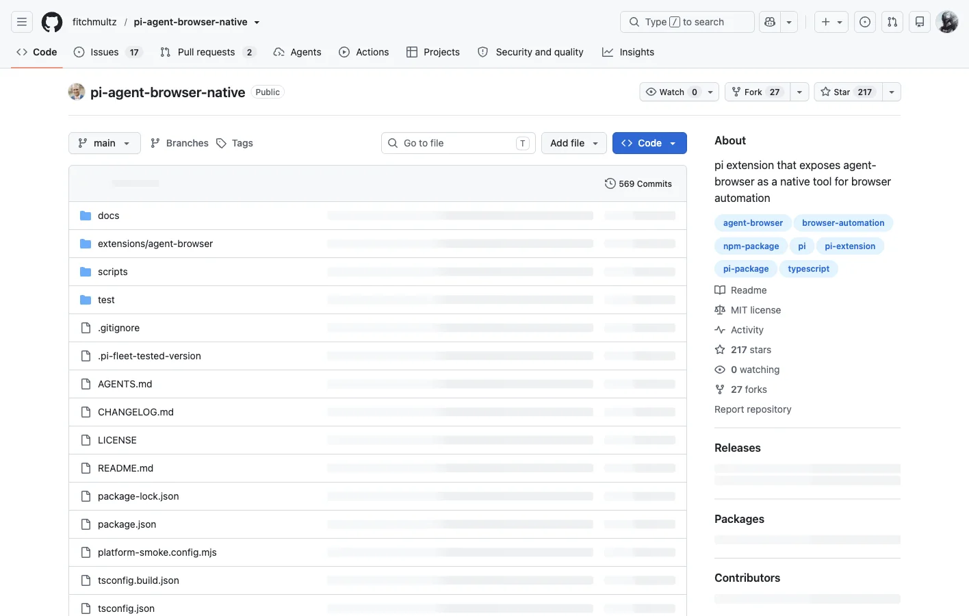This screenshot has height=616, width=969.
Task: Open the Insights tab
Action: (x=628, y=52)
